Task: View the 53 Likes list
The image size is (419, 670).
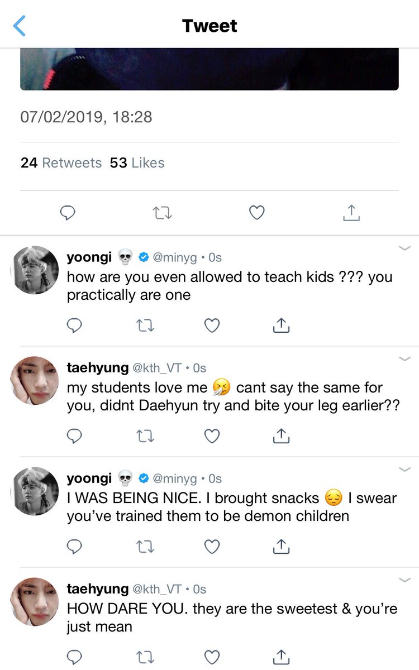Action: tap(137, 163)
